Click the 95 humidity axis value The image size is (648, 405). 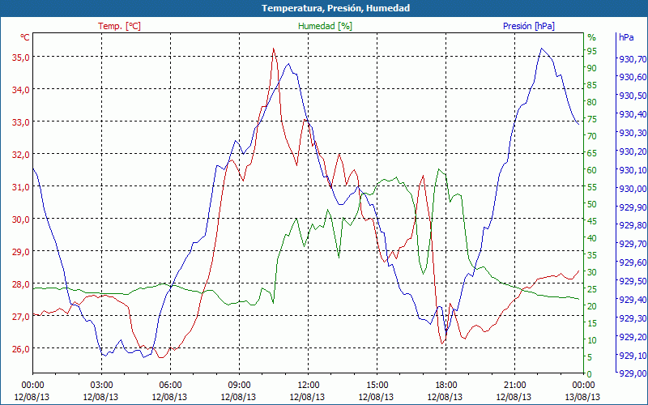[x=592, y=51]
